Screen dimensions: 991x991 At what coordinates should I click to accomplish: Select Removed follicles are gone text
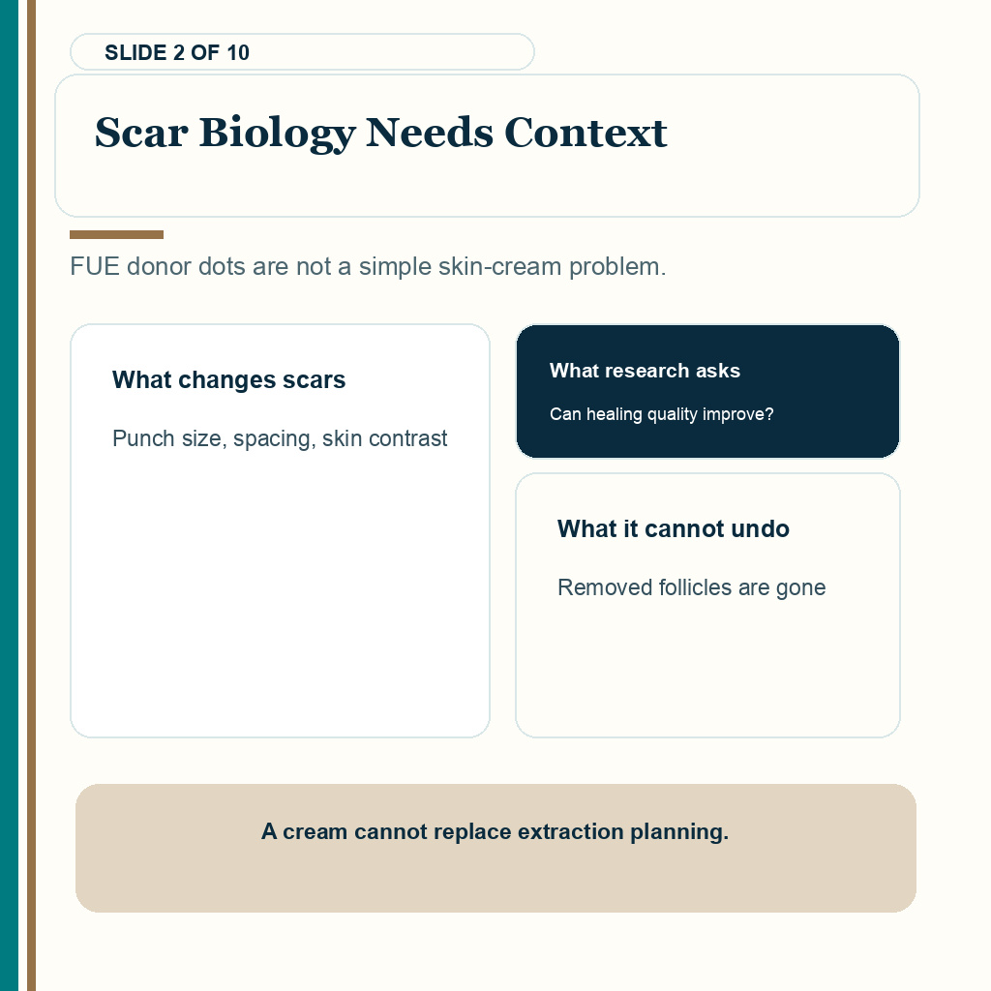point(691,587)
